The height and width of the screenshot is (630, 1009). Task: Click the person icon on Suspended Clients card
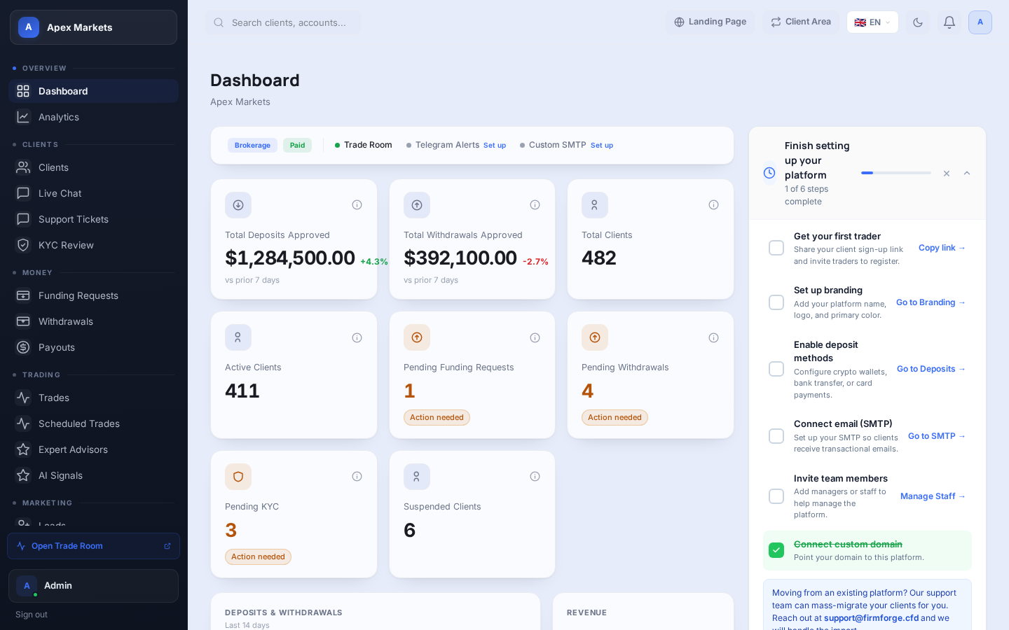click(417, 477)
